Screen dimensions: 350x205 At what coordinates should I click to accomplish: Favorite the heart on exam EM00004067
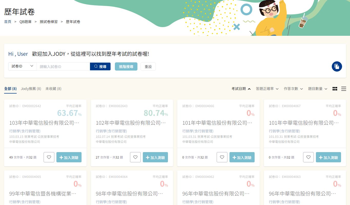(x=308, y=157)
